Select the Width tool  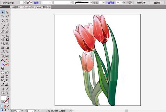pyautogui.click(x=3, y=40)
